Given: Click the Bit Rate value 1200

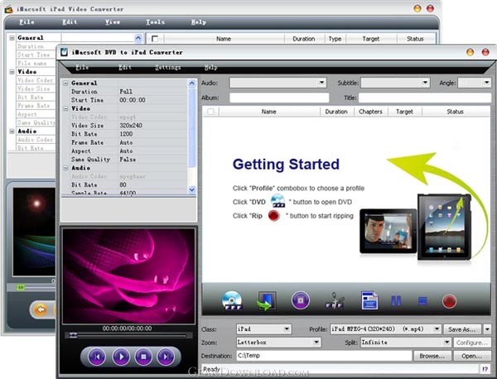Looking at the screenshot, I should (x=126, y=134).
